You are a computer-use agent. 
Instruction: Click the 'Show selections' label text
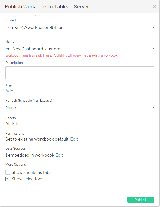coord(27,179)
